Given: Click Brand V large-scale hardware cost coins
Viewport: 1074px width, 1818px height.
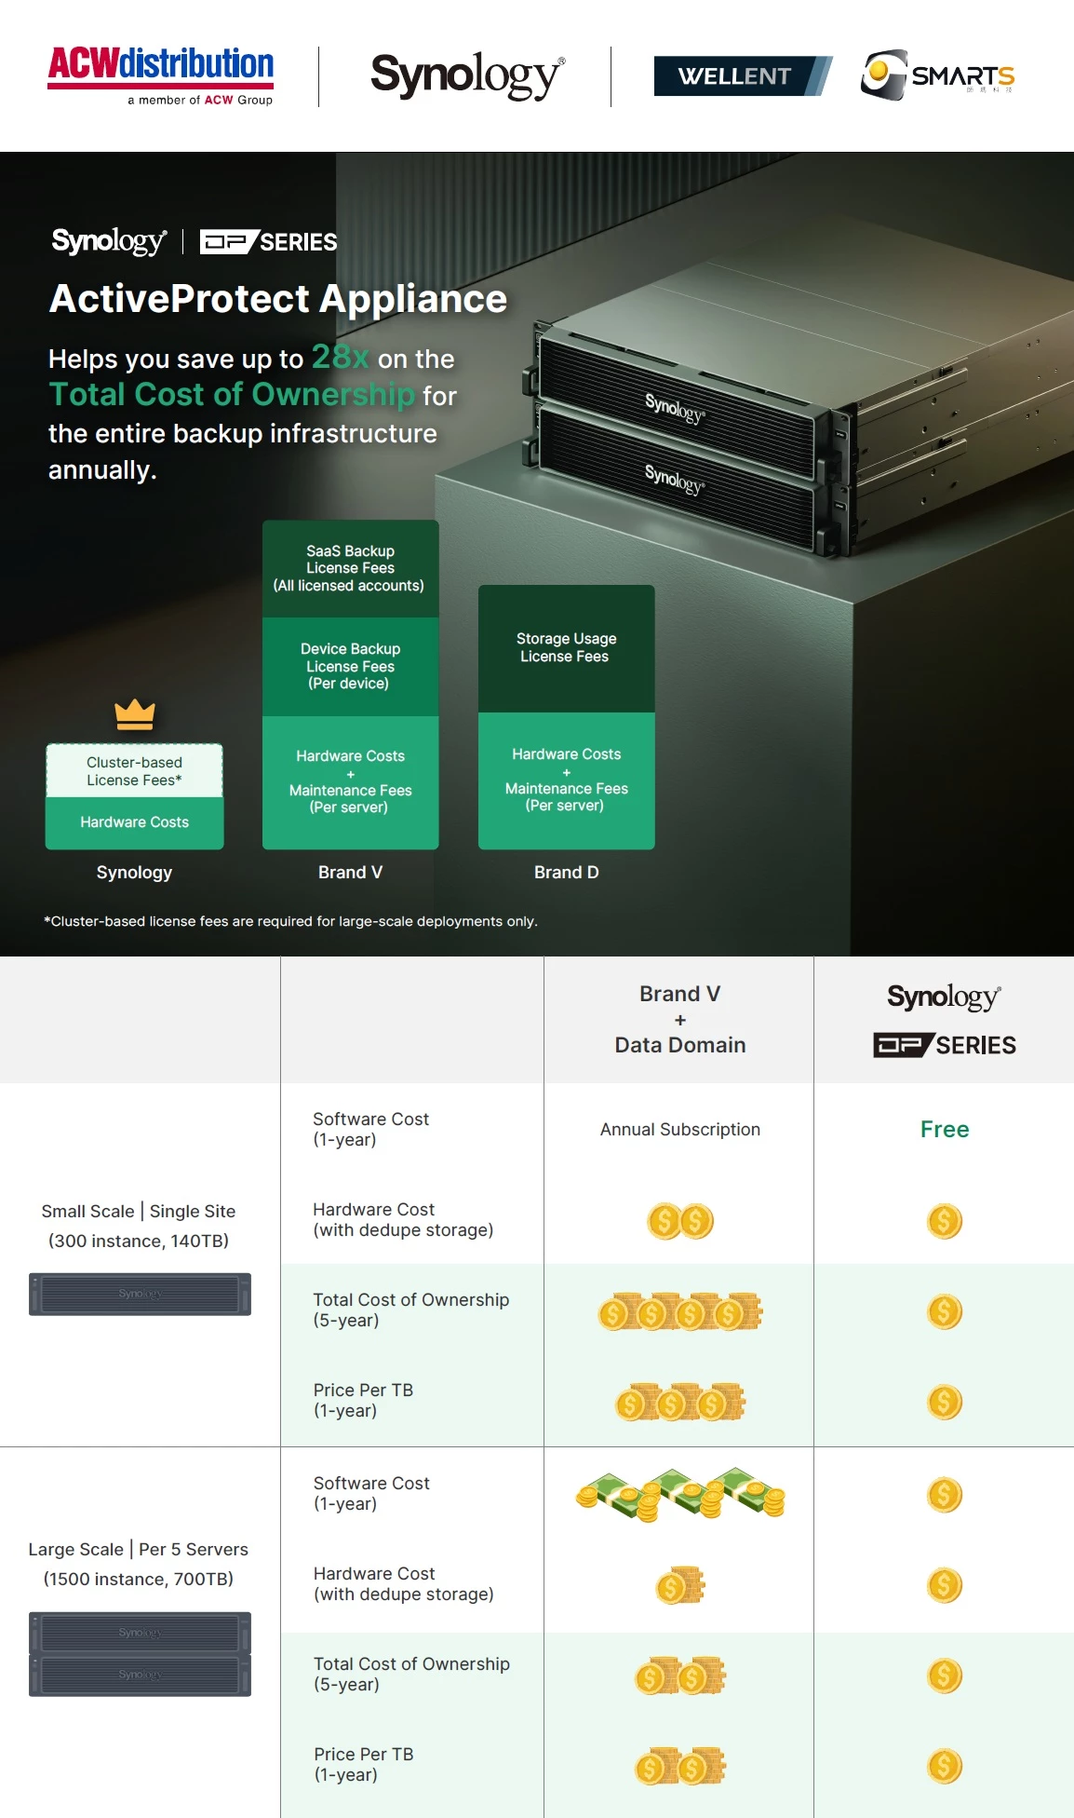Looking at the screenshot, I should coord(680,1585).
